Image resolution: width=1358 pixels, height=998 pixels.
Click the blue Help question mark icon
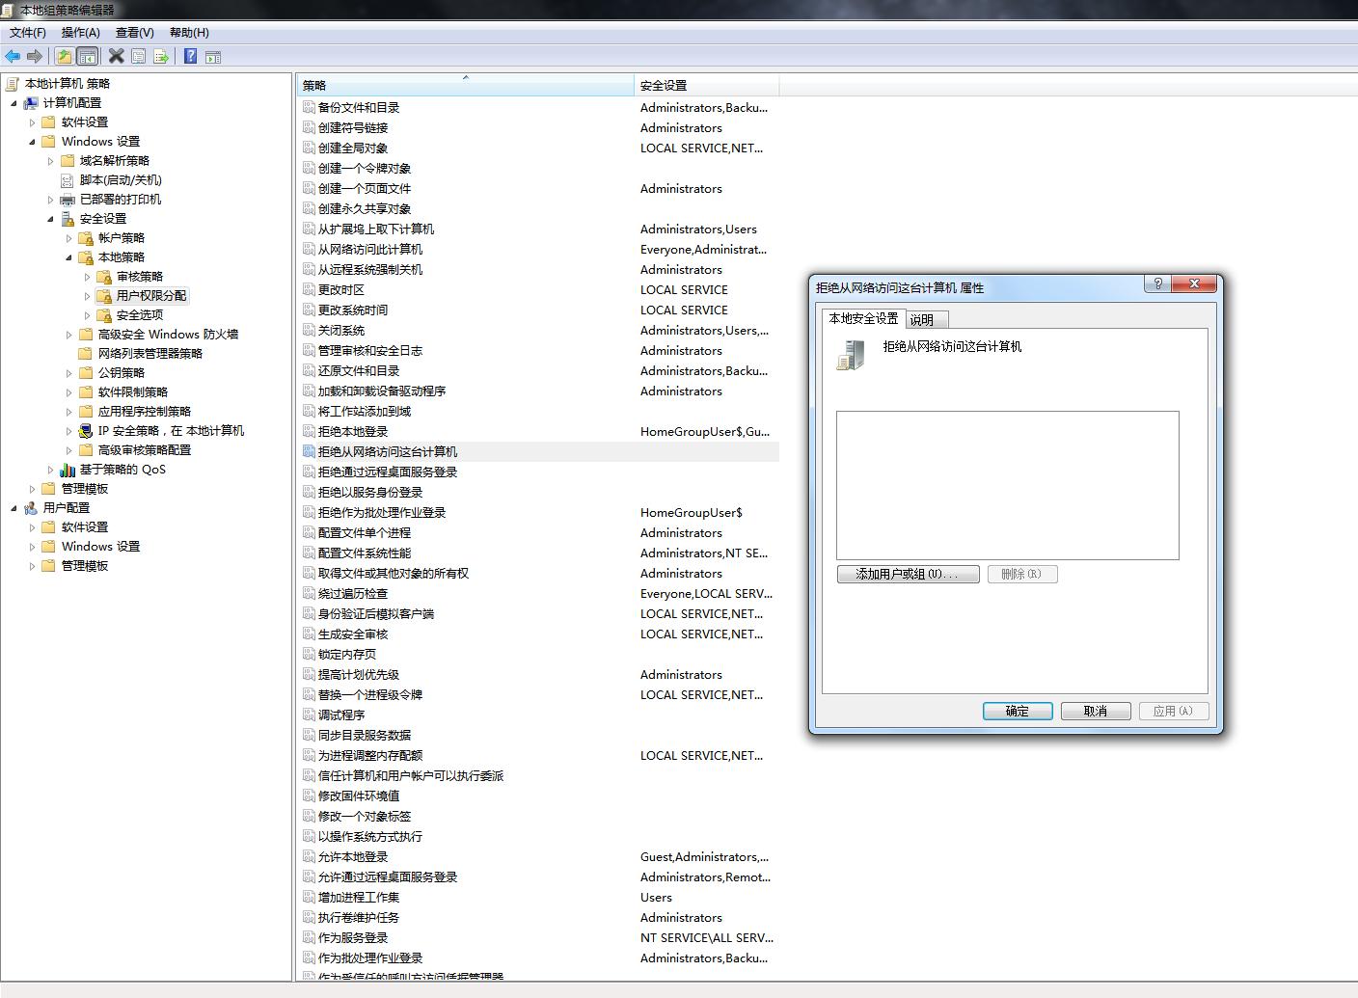pyautogui.click(x=190, y=57)
